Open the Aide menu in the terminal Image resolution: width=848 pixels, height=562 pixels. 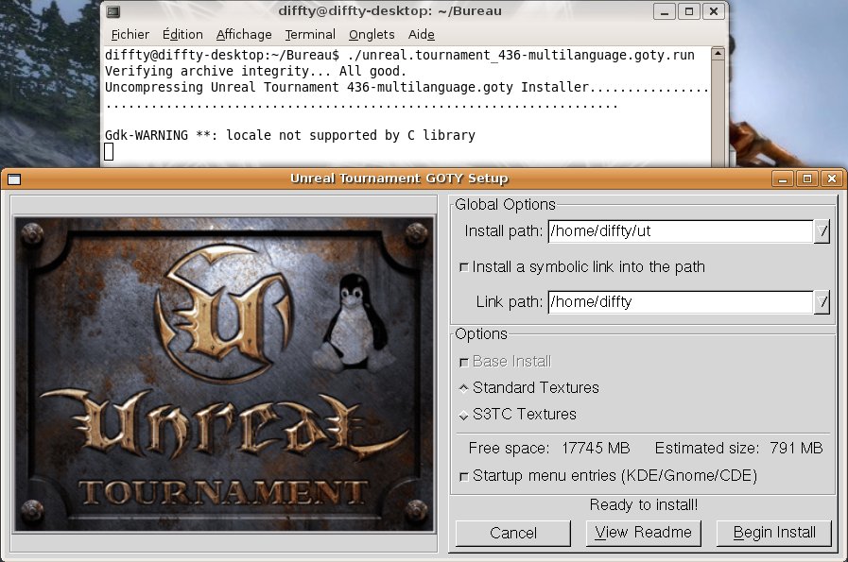[422, 35]
